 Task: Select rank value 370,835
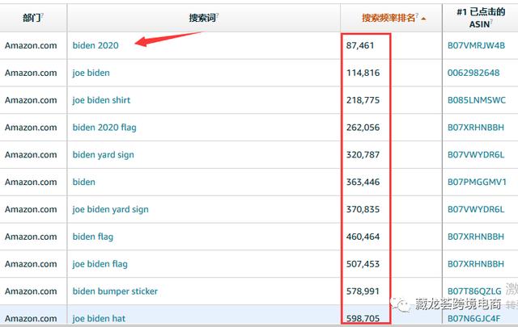363,209
